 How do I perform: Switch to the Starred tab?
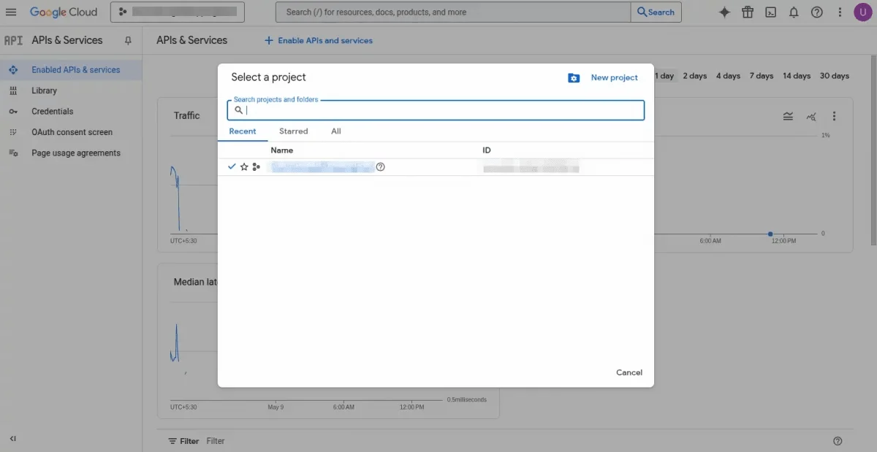(293, 131)
